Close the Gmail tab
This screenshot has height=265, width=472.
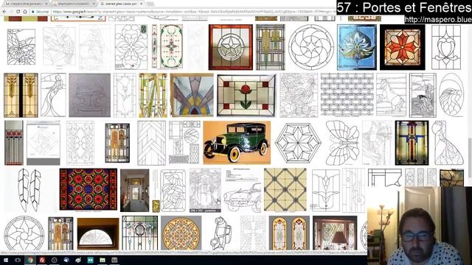tap(46, 4)
